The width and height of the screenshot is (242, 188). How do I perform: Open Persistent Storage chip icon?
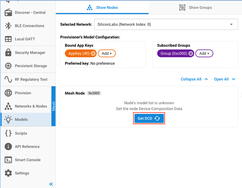tap(8, 66)
